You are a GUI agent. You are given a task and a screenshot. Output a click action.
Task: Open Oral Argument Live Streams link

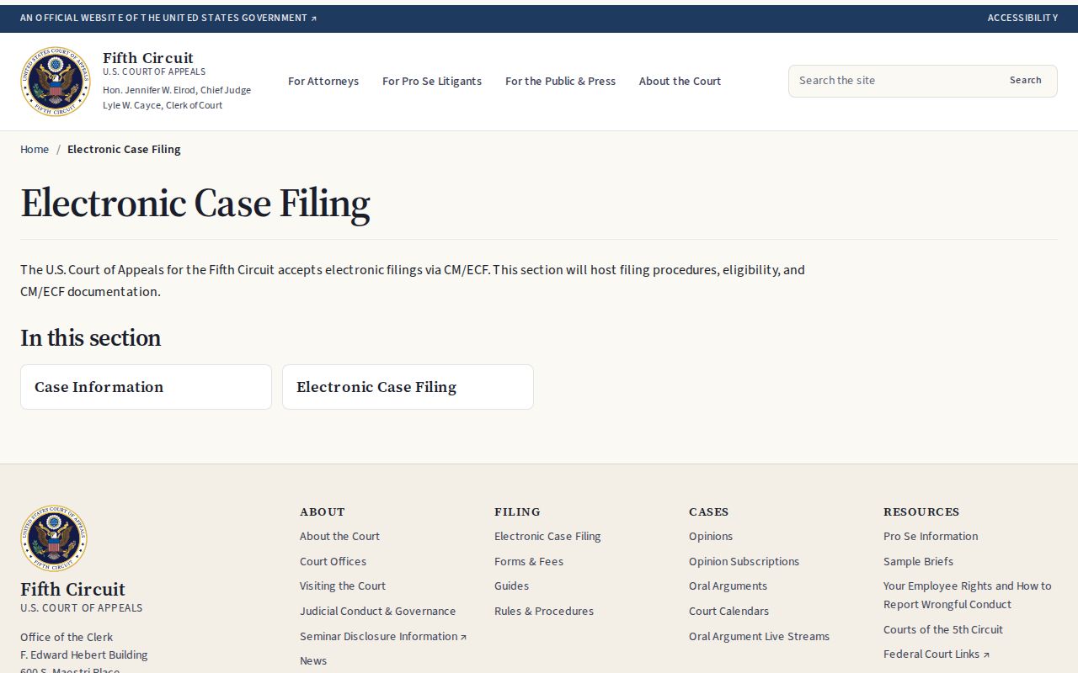click(x=759, y=636)
